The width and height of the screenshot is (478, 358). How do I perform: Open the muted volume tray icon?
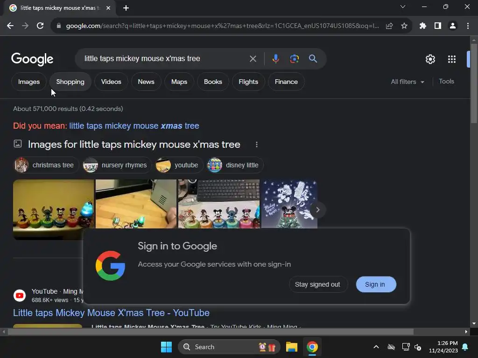click(418, 347)
